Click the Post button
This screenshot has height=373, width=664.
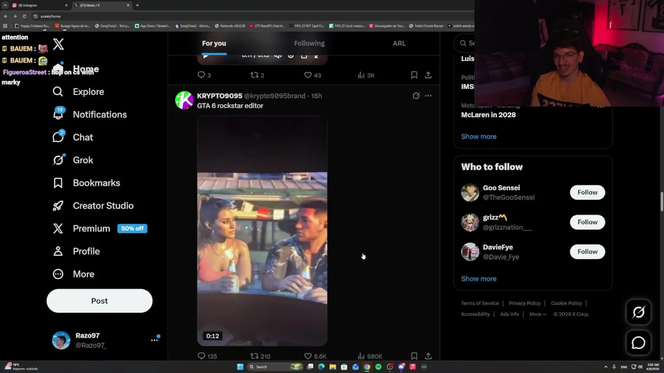pos(100,301)
